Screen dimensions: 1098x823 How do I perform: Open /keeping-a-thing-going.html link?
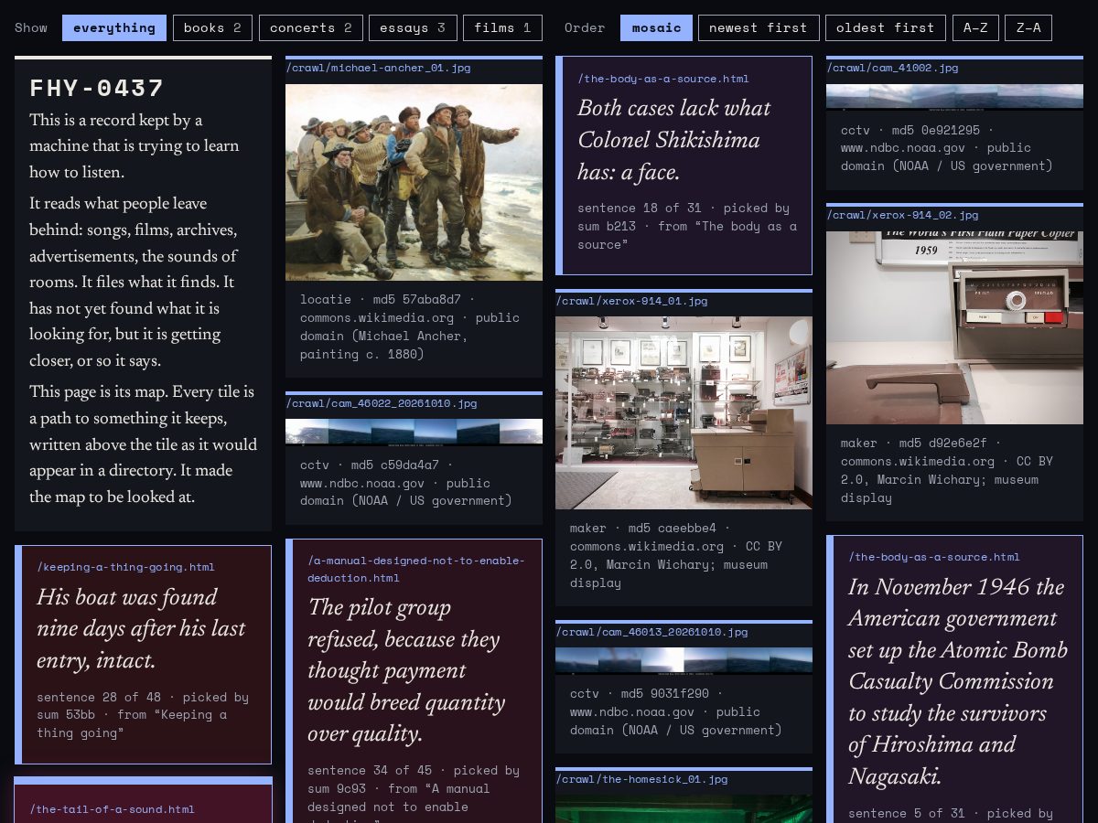click(125, 567)
